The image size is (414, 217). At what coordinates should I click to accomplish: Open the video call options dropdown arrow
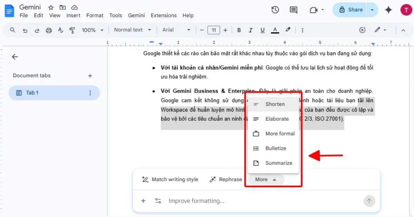pos(323,10)
